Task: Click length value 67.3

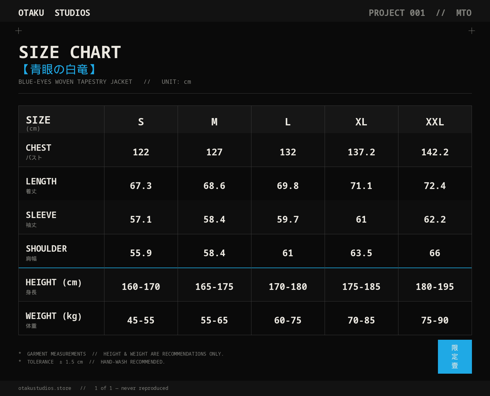Action: (141, 186)
